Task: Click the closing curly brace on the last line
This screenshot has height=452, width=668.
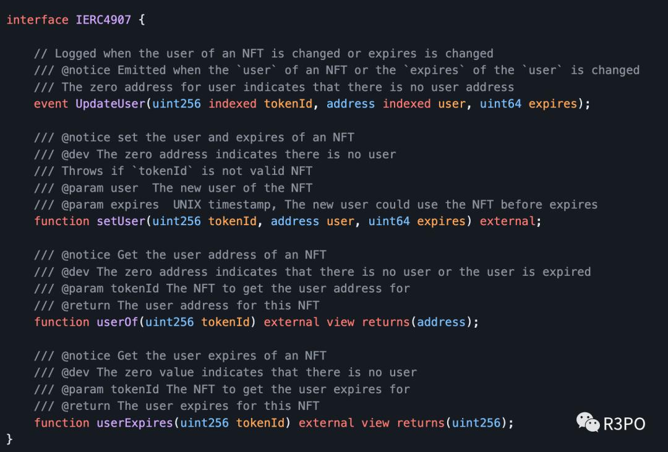Action: click(9, 439)
